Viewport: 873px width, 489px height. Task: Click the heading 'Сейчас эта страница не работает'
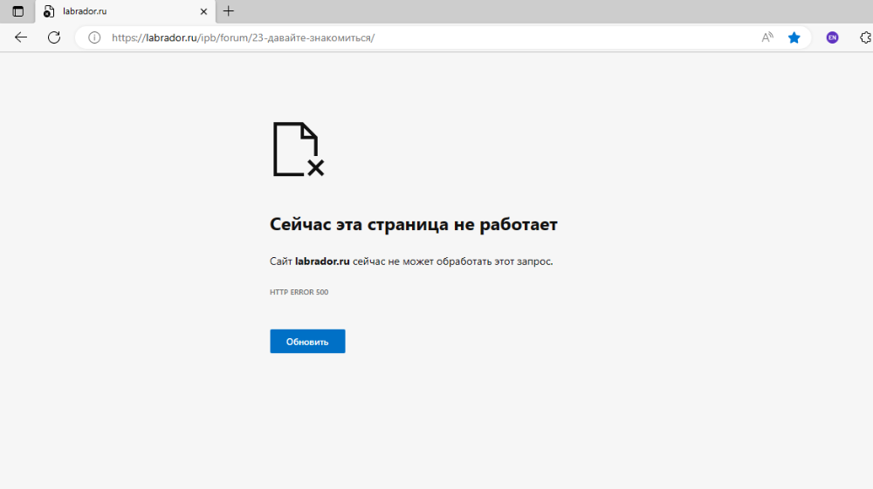[x=413, y=224]
